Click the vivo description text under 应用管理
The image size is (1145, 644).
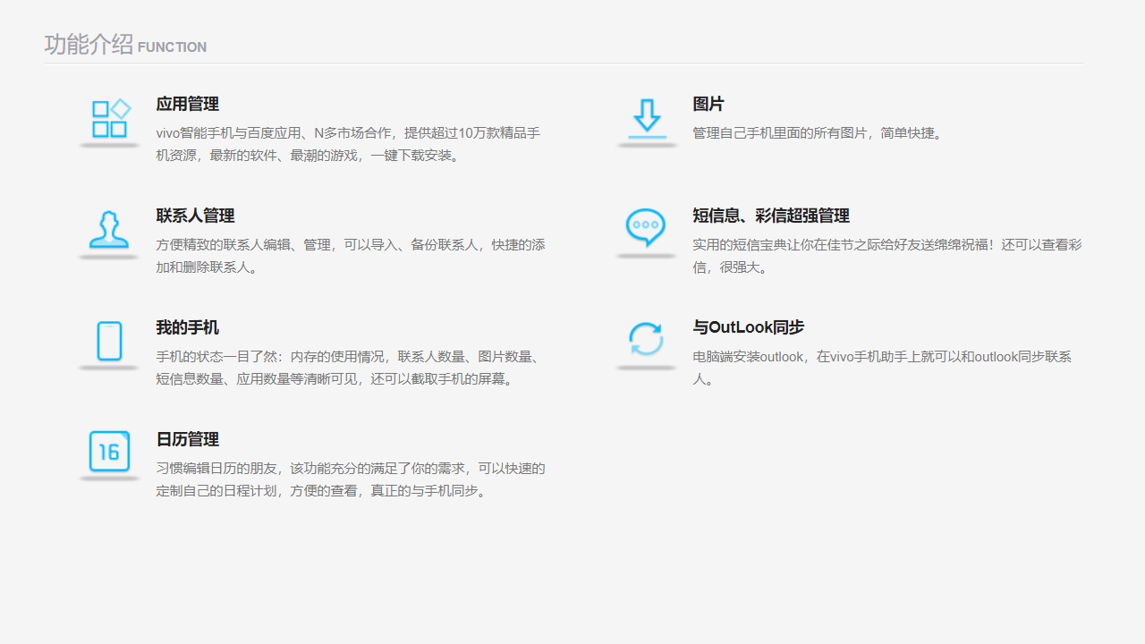click(x=349, y=143)
